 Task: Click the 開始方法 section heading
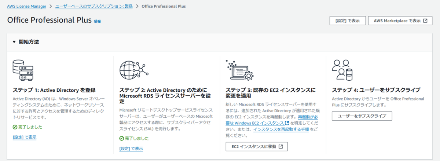pos(29,42)
